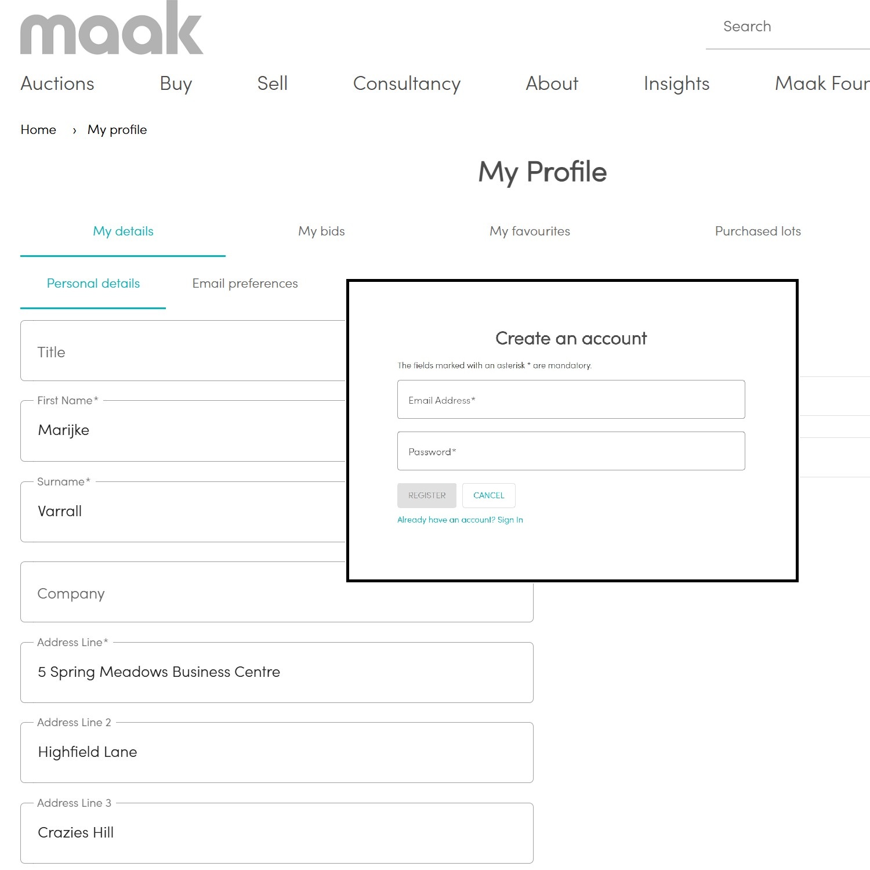The height and width of the screenshot is (870, 870).
Task: Open the Buy section
Action: [x=175, y=84]
